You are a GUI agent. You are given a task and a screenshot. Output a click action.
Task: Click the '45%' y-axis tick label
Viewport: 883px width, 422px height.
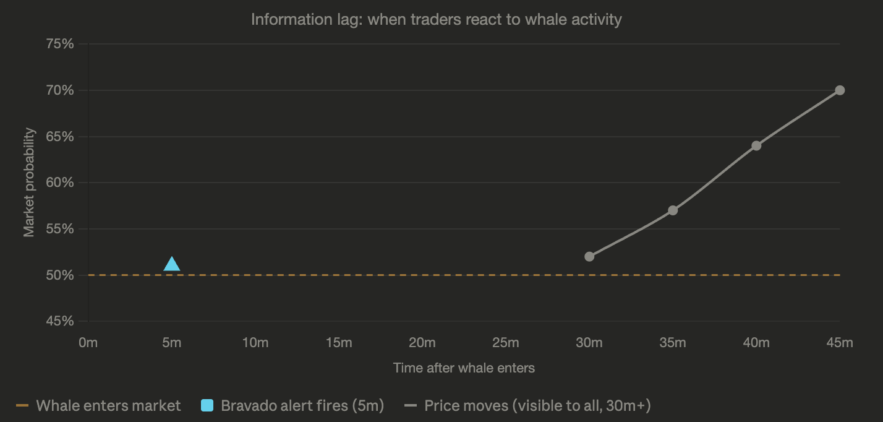click(x=61, y=321)
